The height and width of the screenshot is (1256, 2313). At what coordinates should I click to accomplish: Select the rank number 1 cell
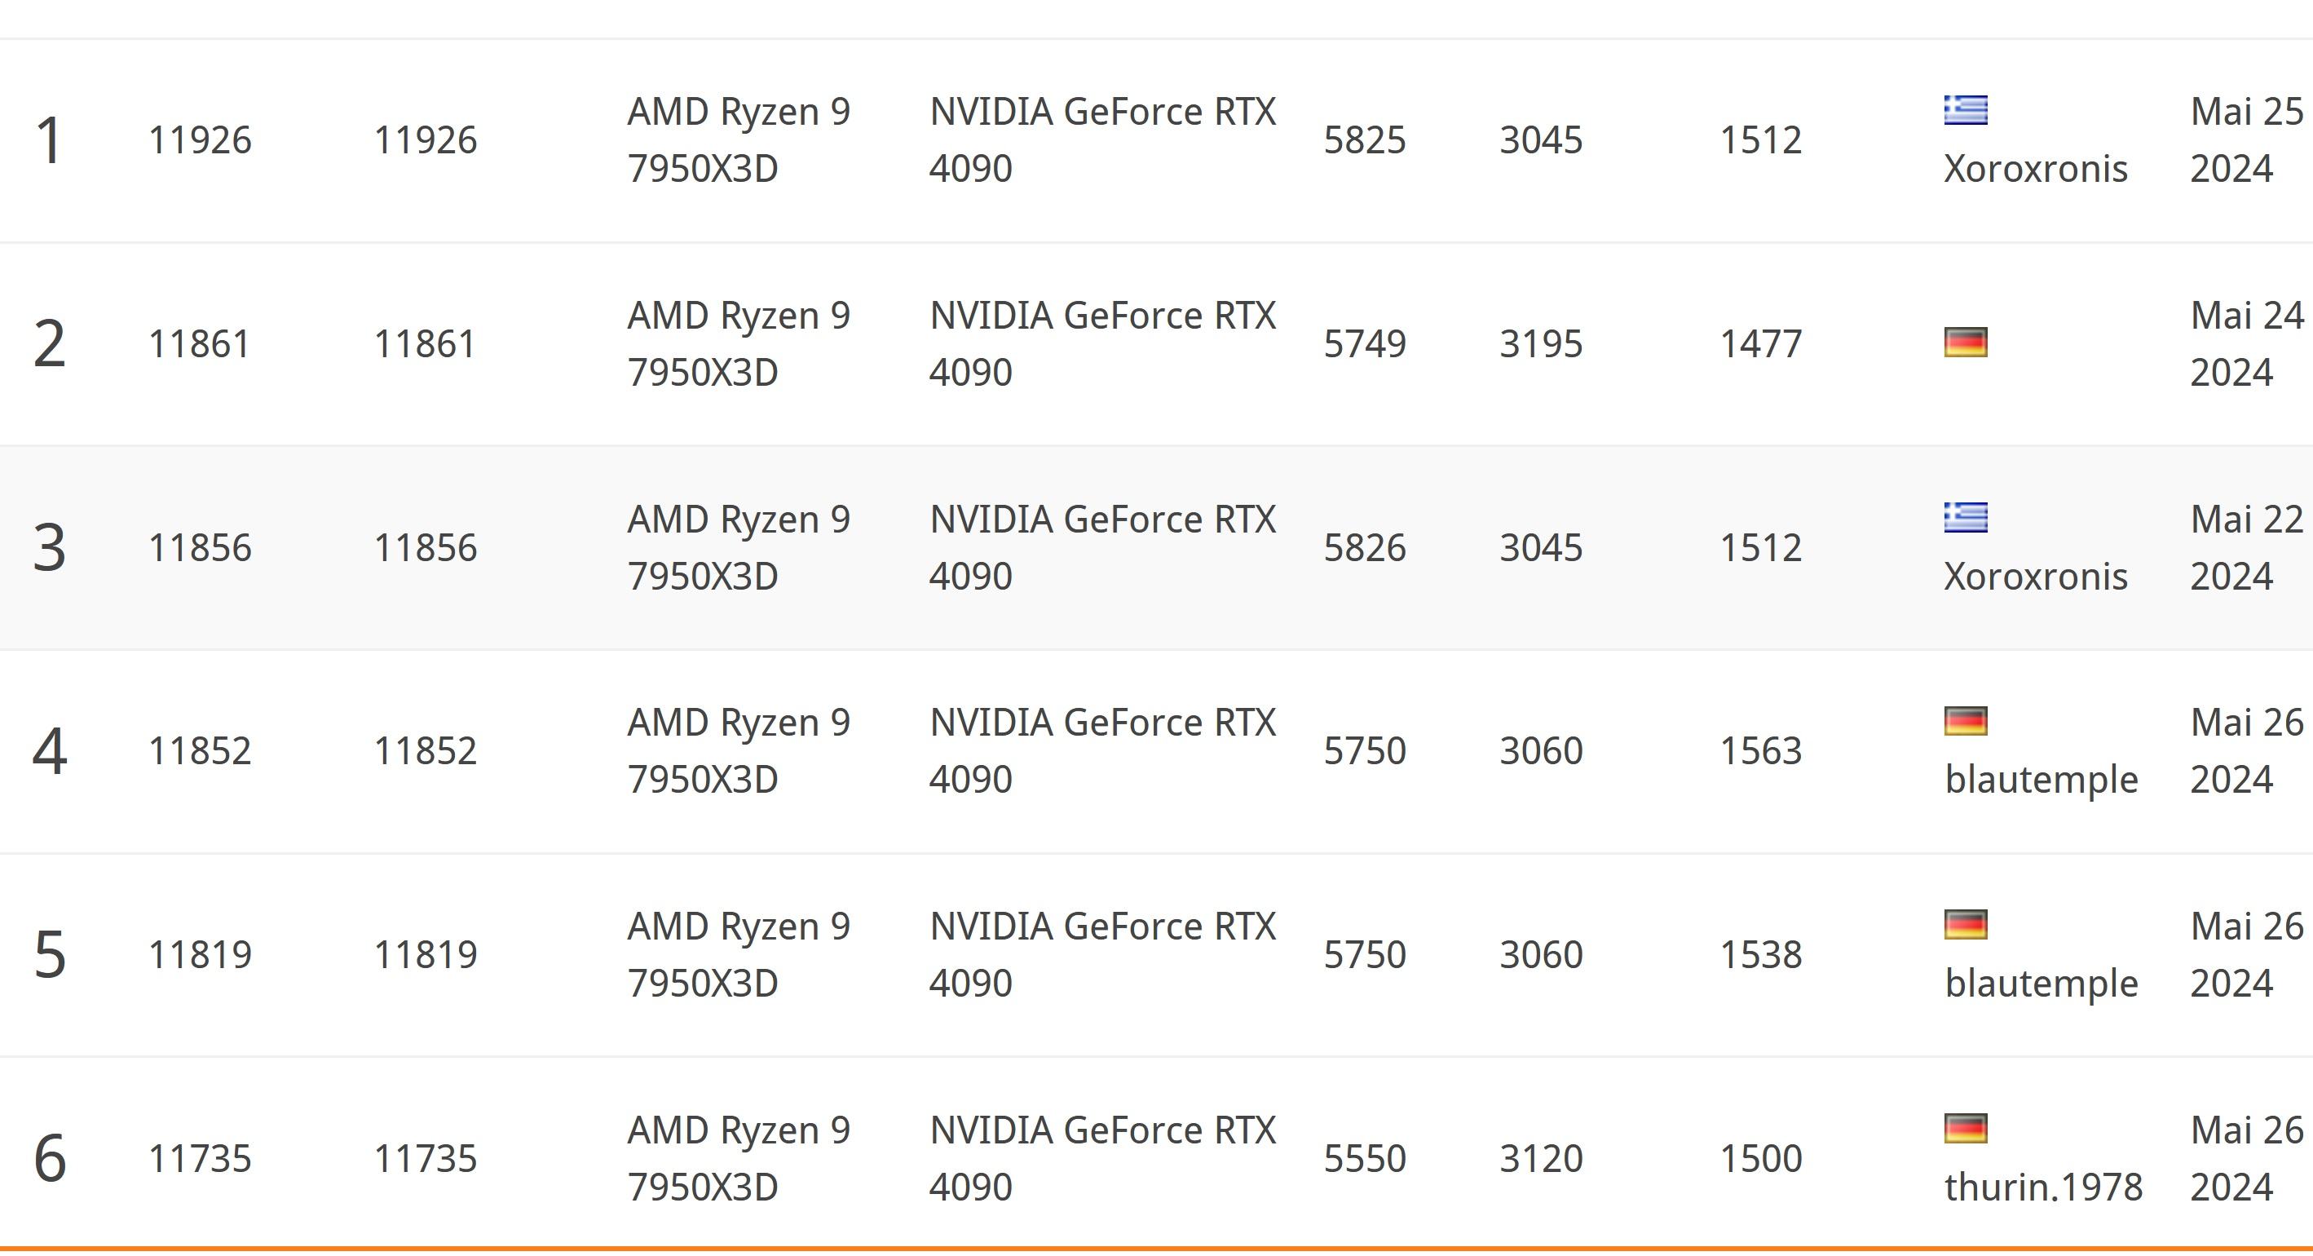click(48, 140)
